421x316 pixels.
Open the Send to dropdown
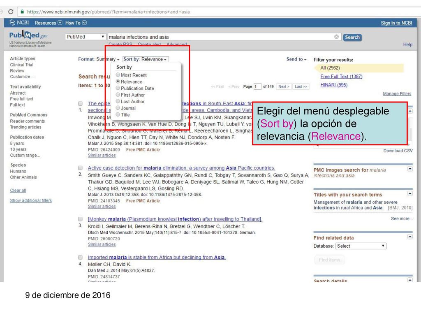pos(296,59)
